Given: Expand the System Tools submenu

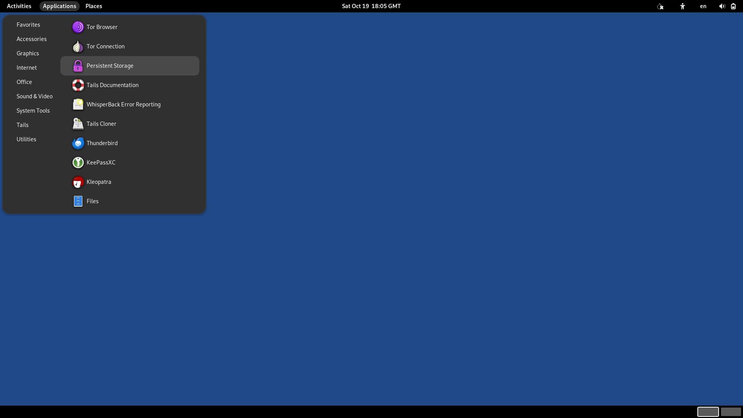Looking at the screenshot, I should 33,110.
